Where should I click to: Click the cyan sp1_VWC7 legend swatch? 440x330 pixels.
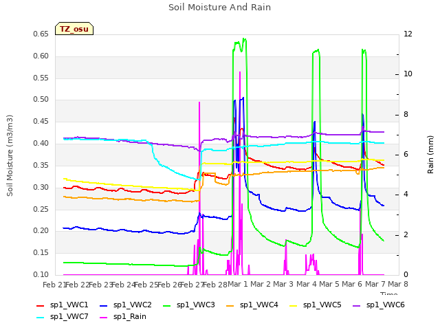point(41,318)
